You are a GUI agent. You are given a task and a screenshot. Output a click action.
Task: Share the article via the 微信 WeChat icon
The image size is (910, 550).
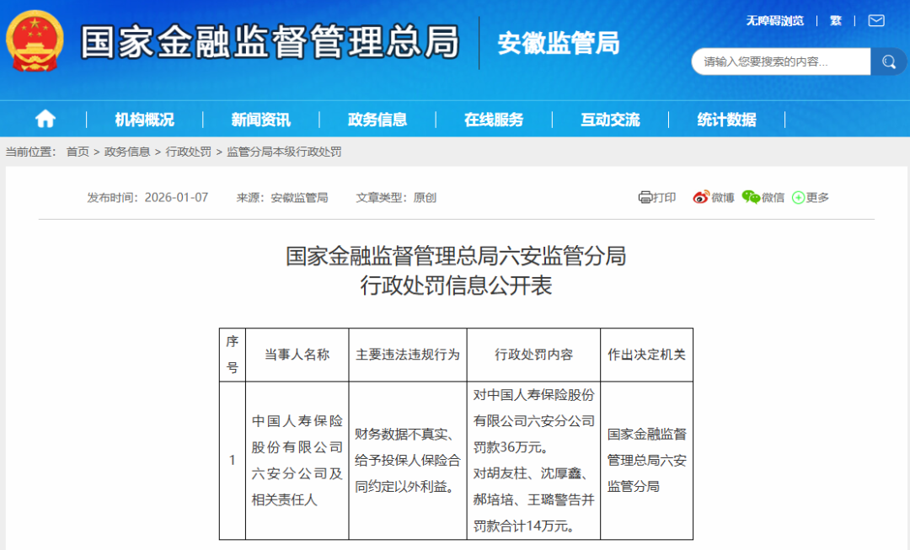763,196
